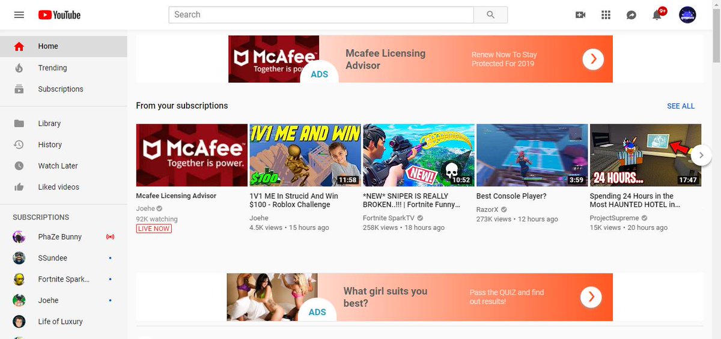
Task: Click '92K watching' text
Action: [157, 219]
